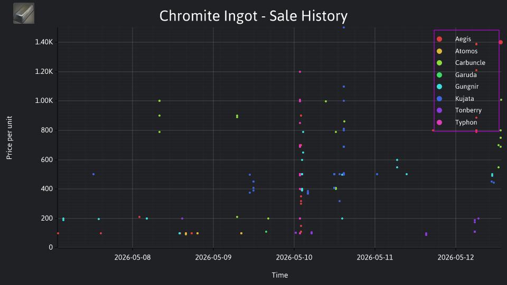Click the lime Carbuncle legend marker
Image resolution: width=507 pixels, height=285 pixels.
point(439,63)
